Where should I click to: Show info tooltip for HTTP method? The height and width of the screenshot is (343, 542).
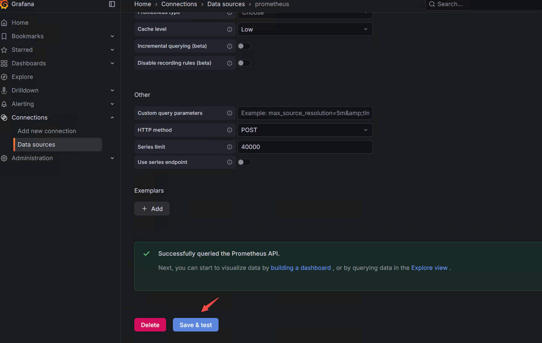coord(230,130)
